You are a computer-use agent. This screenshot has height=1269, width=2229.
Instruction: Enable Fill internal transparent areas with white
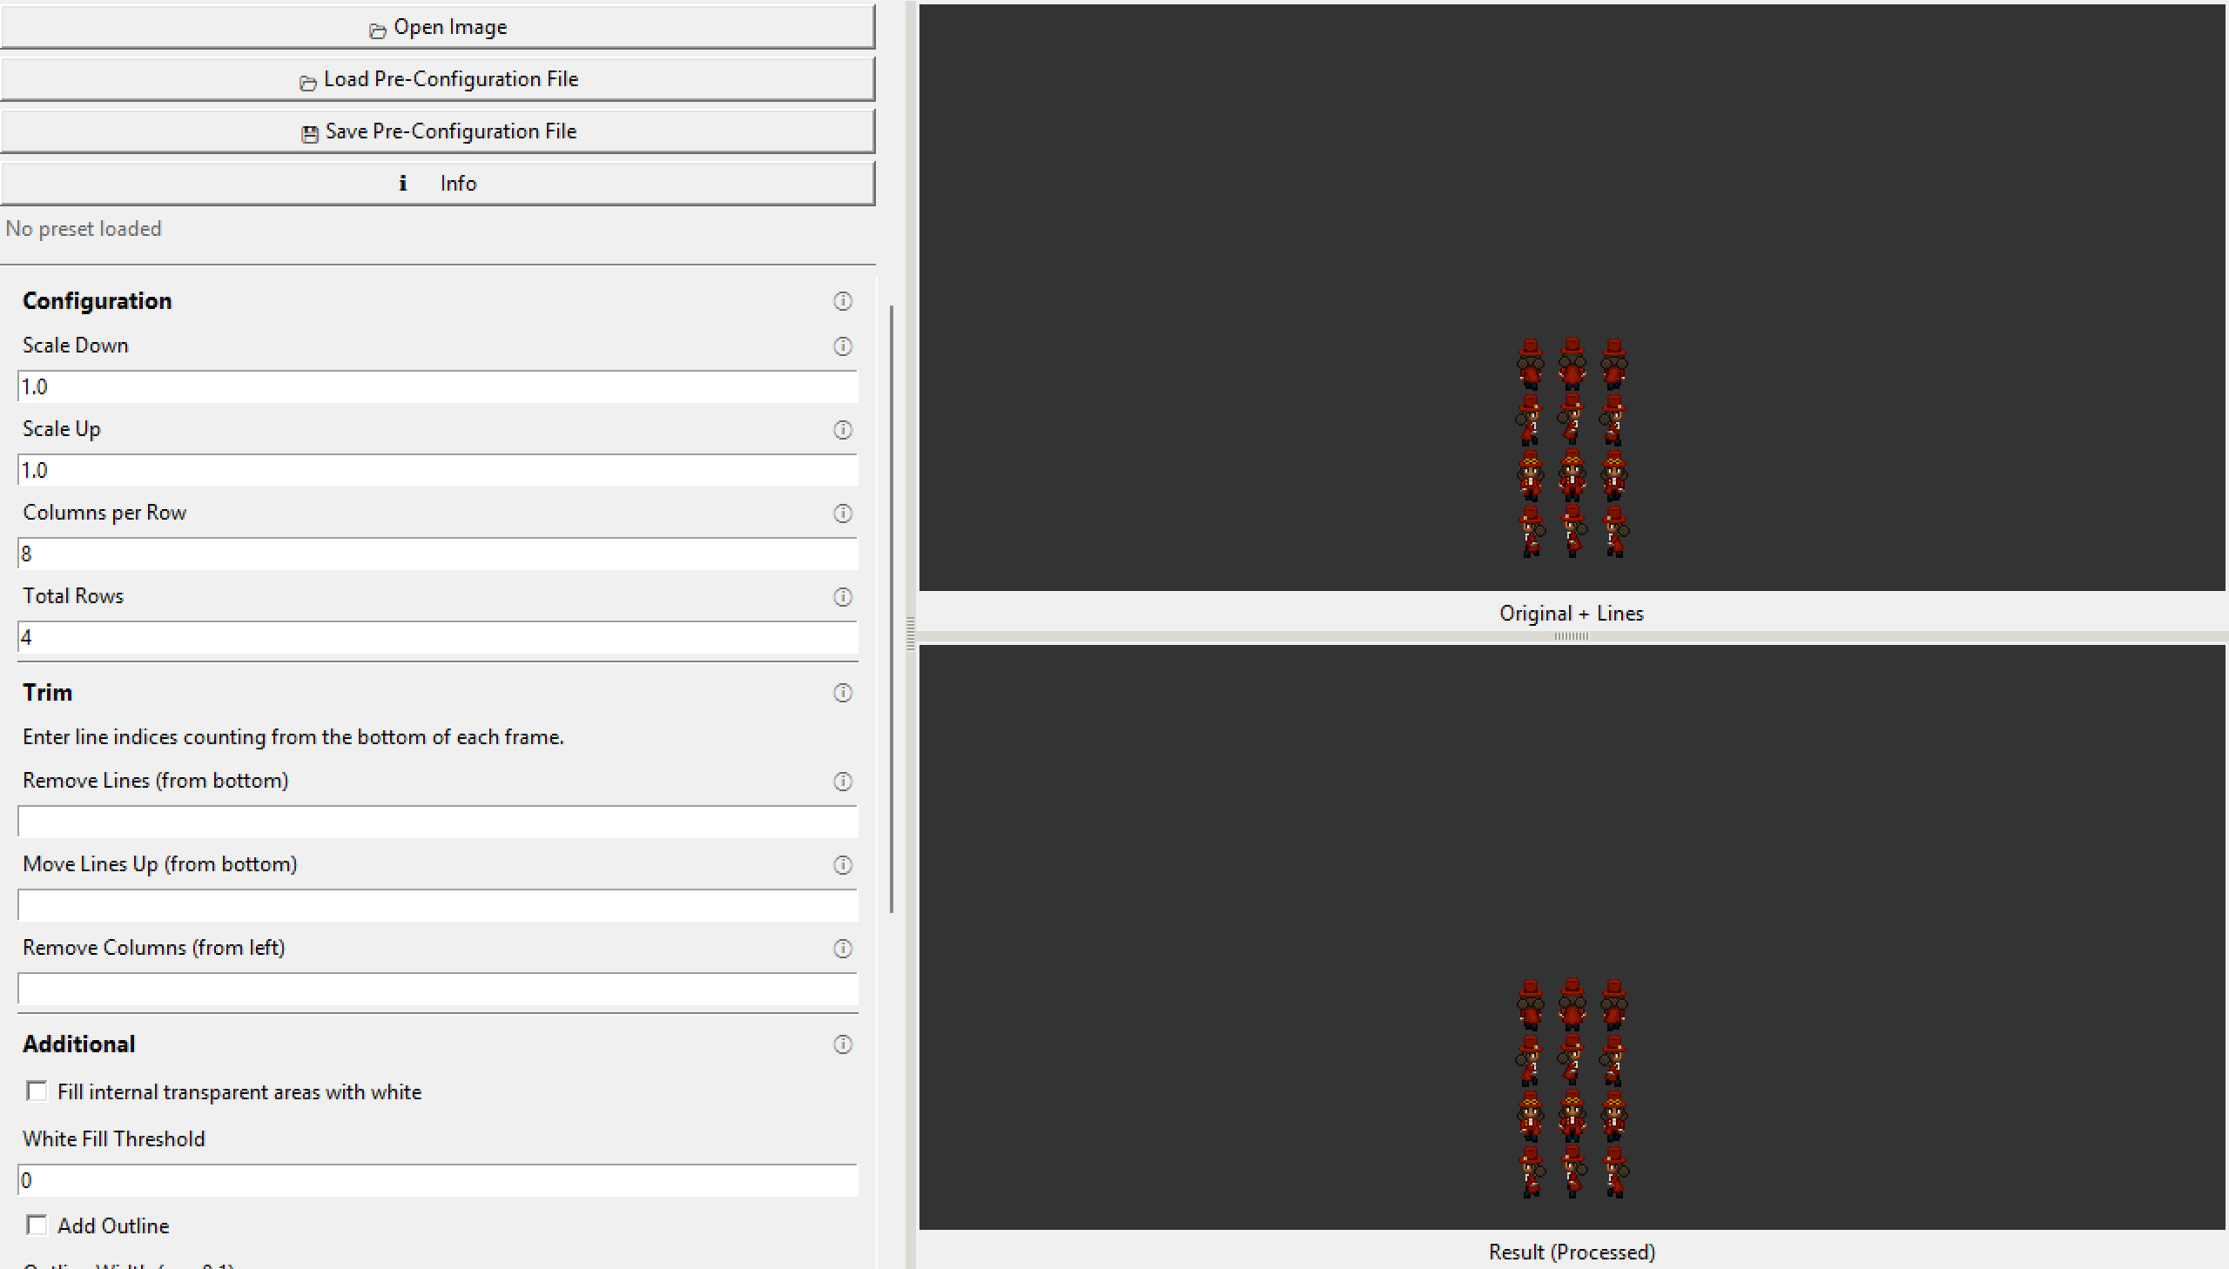(37, 1091)
